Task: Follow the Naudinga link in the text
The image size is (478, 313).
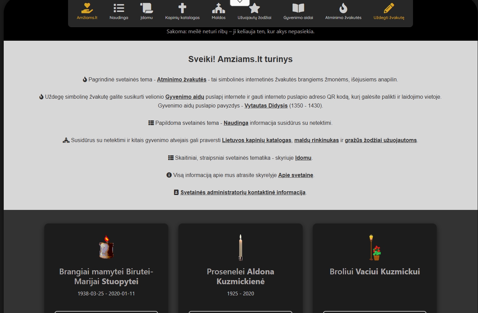Action: [236, 123]
